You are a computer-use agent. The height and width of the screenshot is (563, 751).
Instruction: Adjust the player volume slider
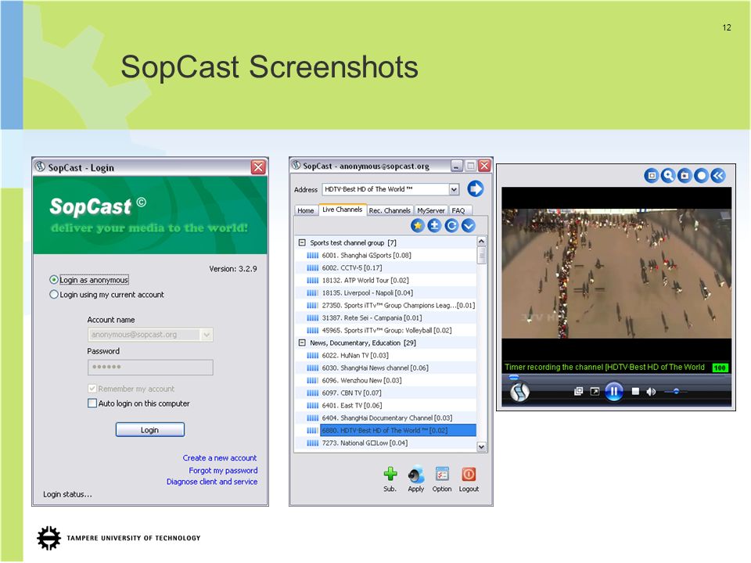(x=676, y=392)
